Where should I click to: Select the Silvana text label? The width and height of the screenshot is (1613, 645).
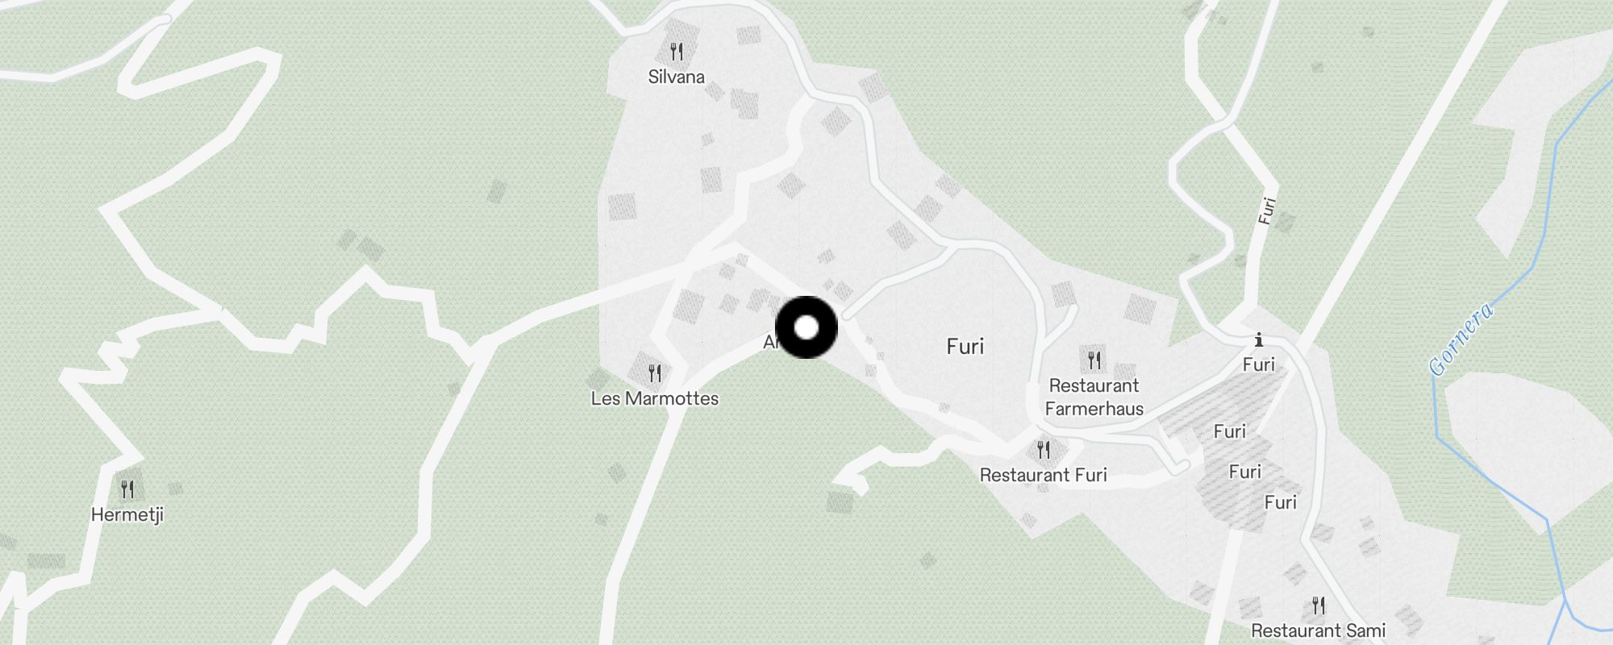676,77
